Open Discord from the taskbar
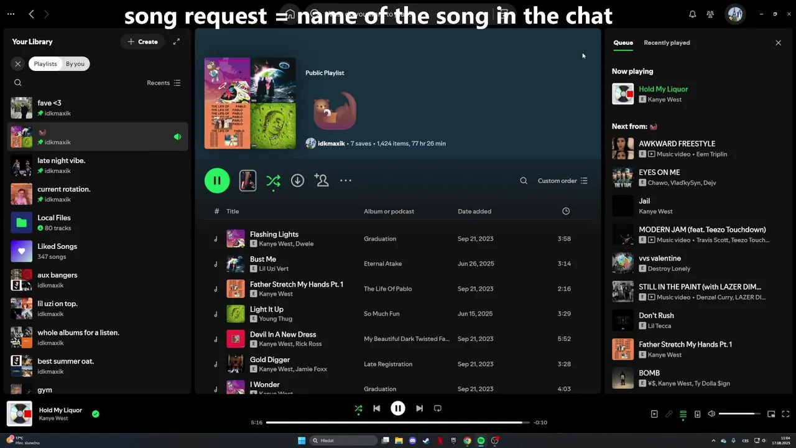This screenshot has height=448, width=796. click(x=412, y=441)
